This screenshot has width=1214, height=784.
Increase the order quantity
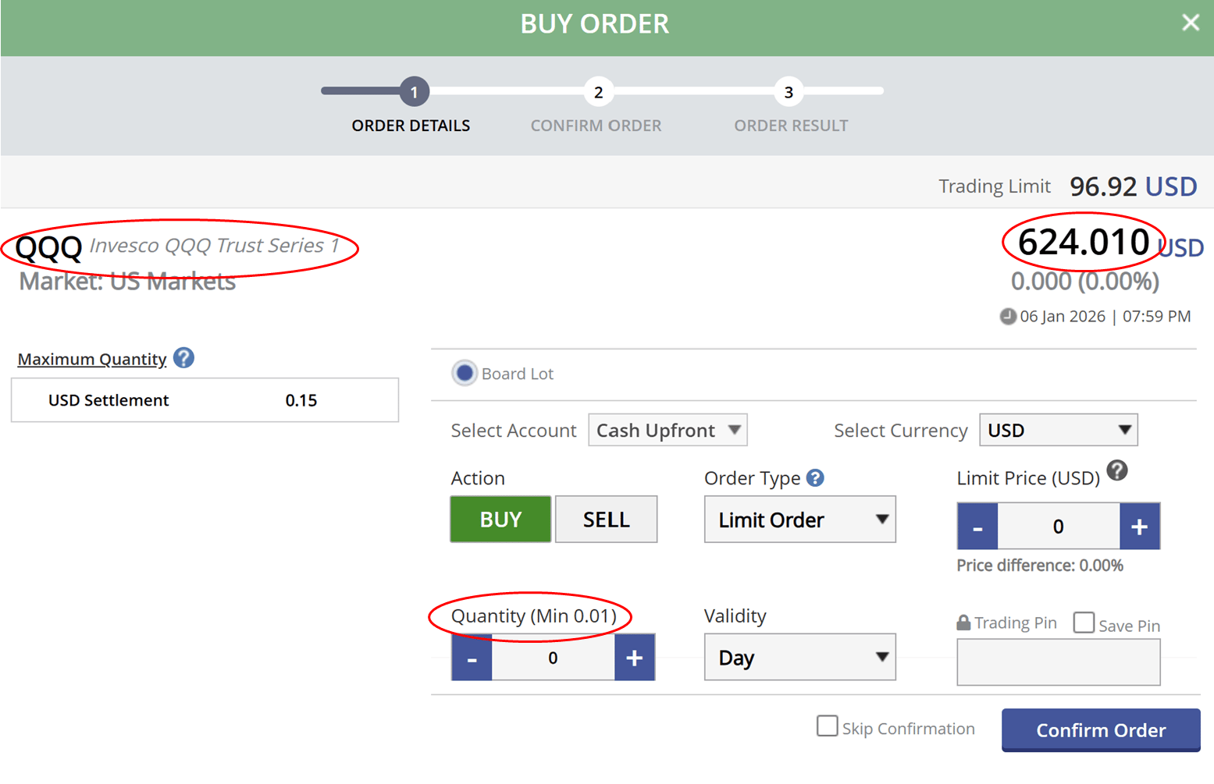635,658
